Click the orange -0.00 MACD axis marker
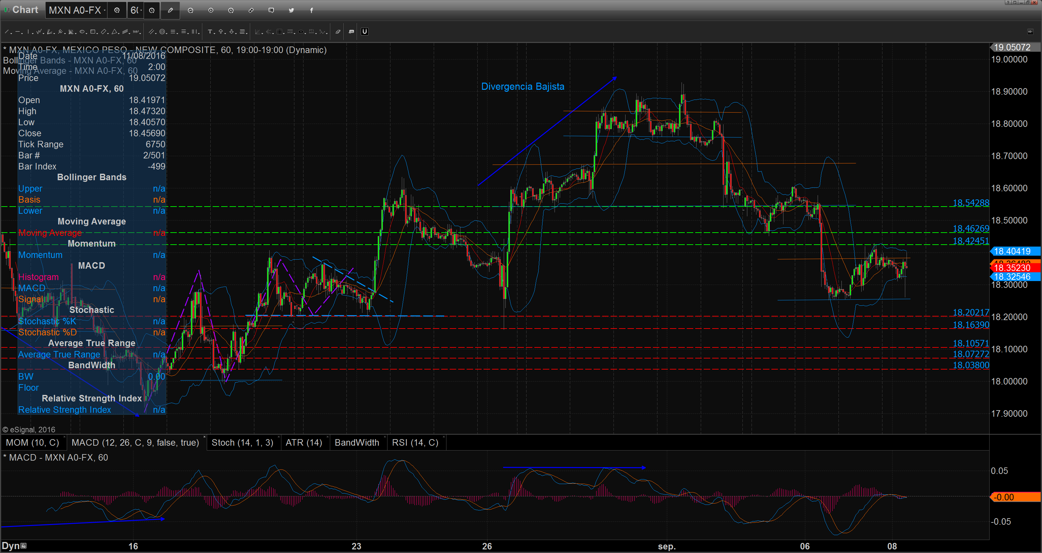 (1015, 497)
